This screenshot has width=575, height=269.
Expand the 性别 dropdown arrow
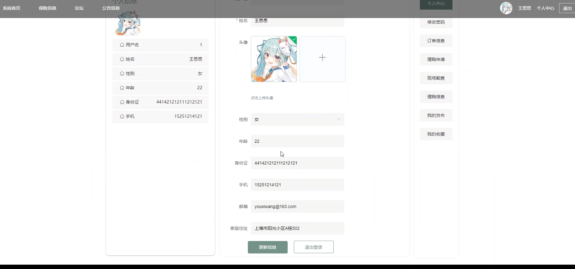[x=339, y=119]
